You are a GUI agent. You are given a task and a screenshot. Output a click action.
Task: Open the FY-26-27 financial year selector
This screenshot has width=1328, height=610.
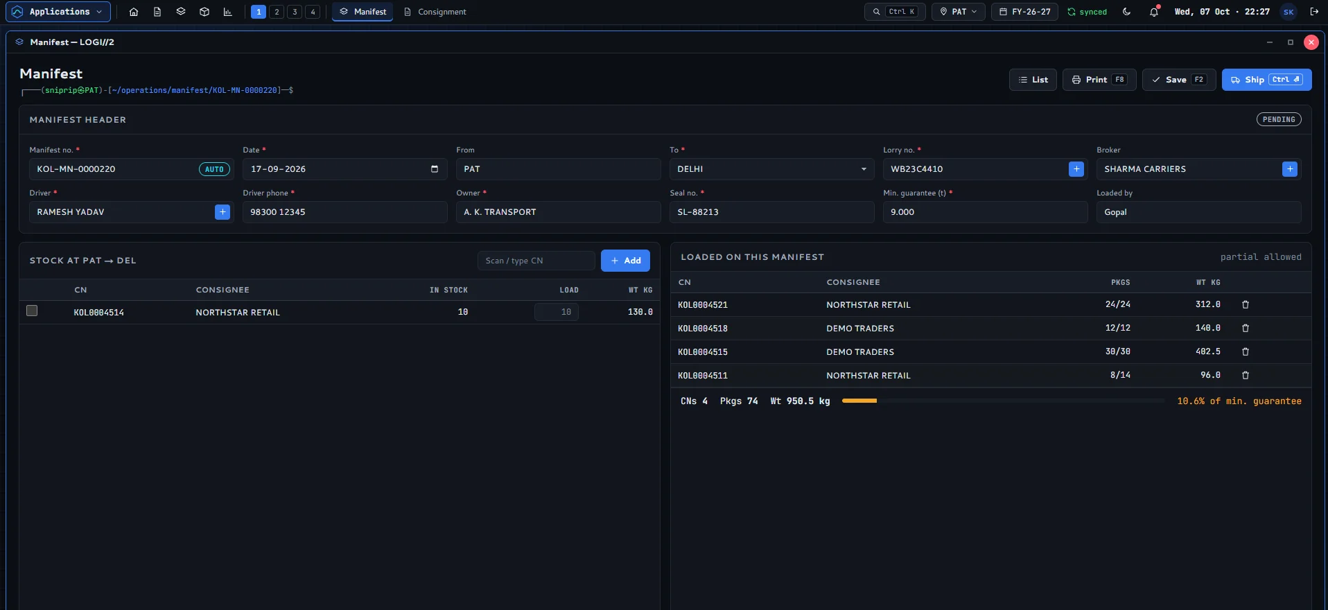click(x=1024, y=12)
